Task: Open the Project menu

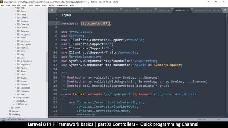Action: pos(52,6)
